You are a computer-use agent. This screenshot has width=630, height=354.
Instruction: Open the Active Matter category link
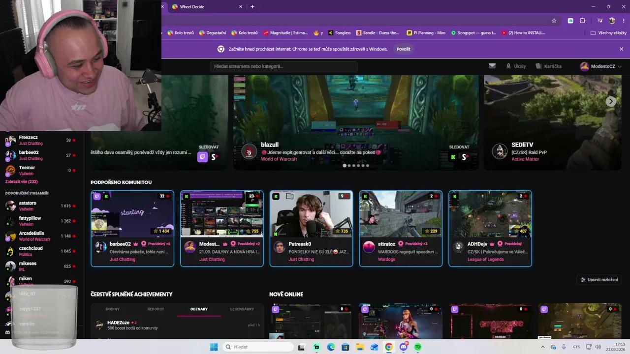coord(525,159)
